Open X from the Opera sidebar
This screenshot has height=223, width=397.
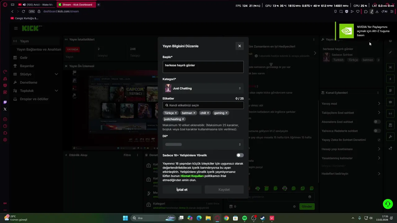point(5,109)
